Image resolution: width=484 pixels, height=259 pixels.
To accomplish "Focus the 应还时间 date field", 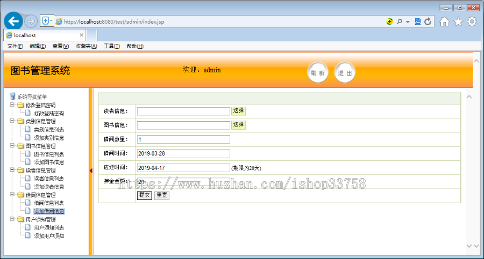I will (x=183, y=167).
